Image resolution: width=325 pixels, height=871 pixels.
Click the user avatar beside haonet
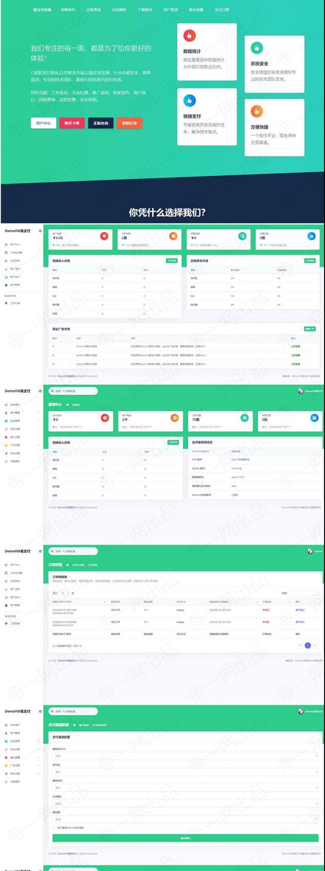[x=310, y=551]
